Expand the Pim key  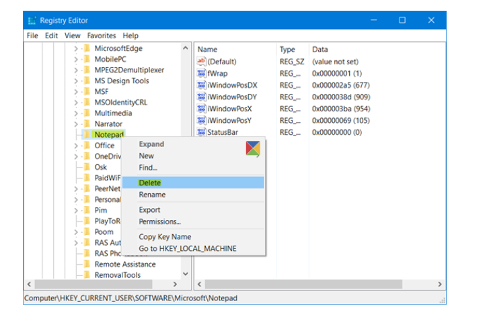pyautogui.click(x=76, y=211)
